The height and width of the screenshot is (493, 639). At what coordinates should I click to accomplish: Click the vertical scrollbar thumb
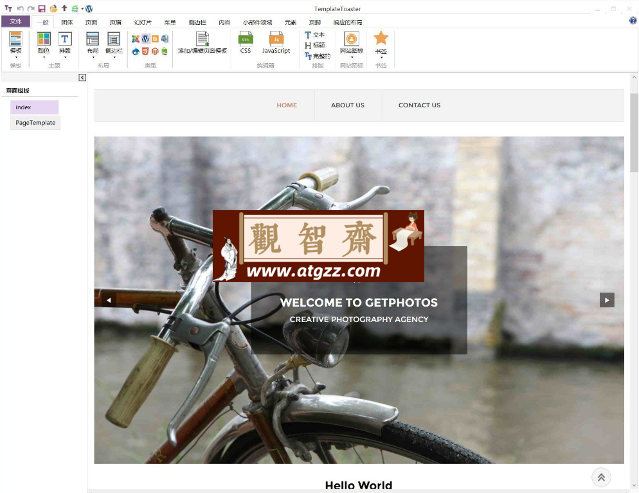tap(634, 132)
